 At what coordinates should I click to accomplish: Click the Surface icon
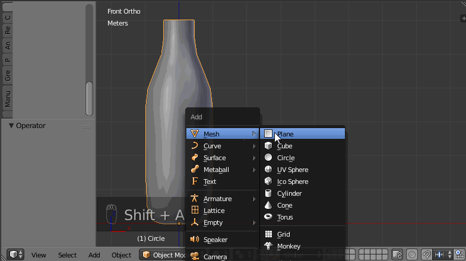tap(195, 157)
